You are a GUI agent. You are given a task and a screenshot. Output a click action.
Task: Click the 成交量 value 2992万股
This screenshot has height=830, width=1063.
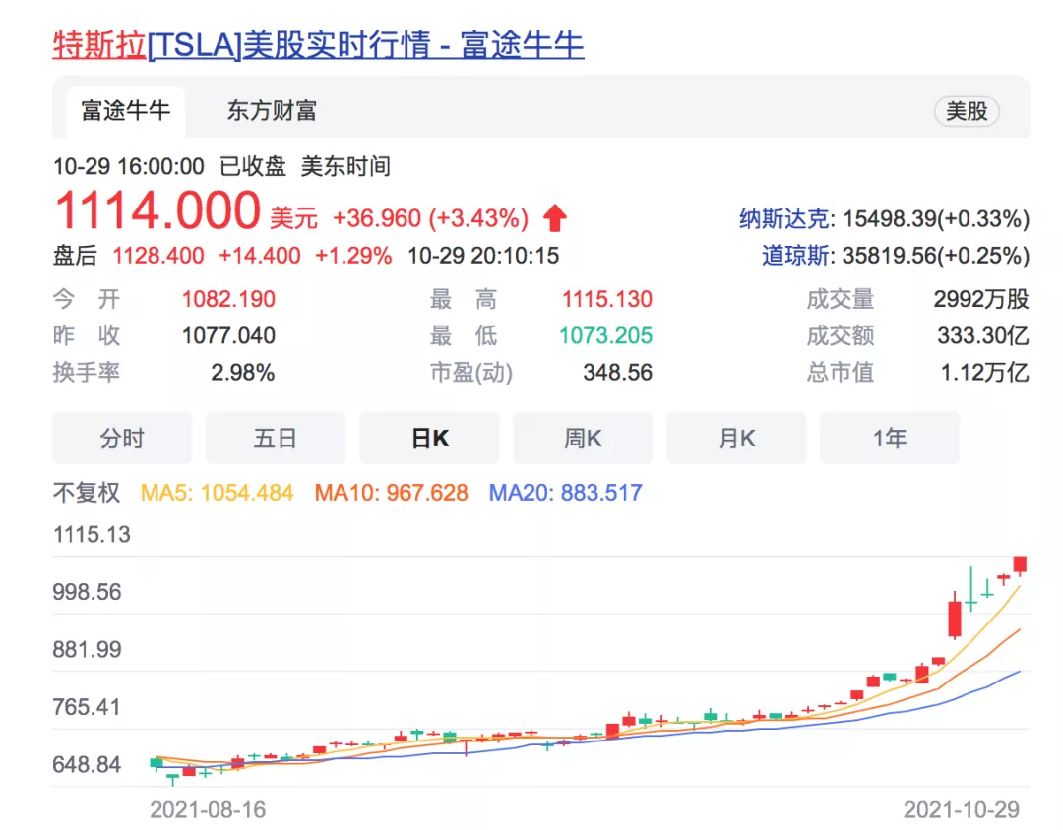tap(981, 299)
